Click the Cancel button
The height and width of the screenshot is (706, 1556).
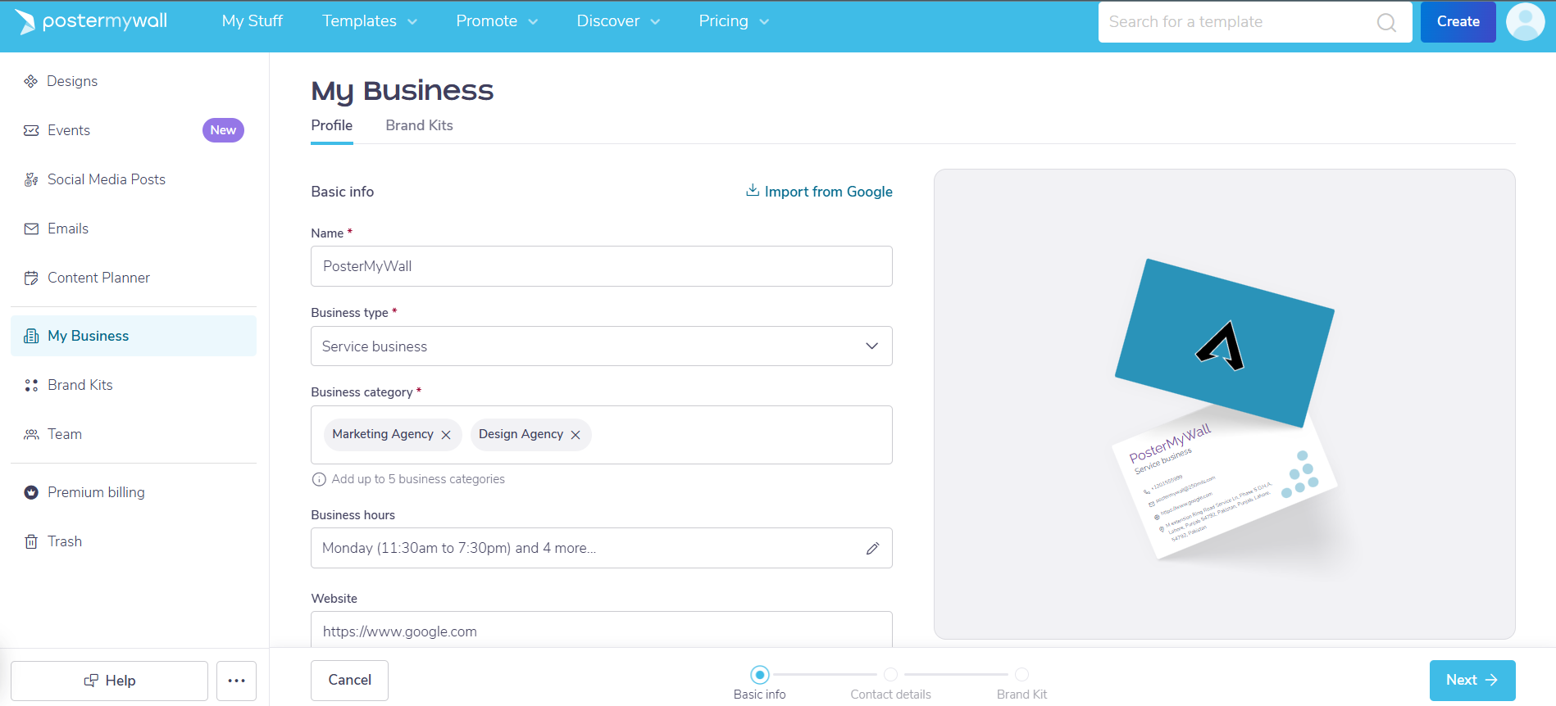click(x=349, y=680)
